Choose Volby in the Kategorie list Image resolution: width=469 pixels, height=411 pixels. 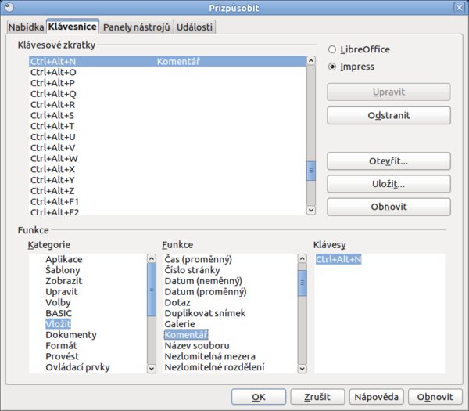click(x=58, y=302)
